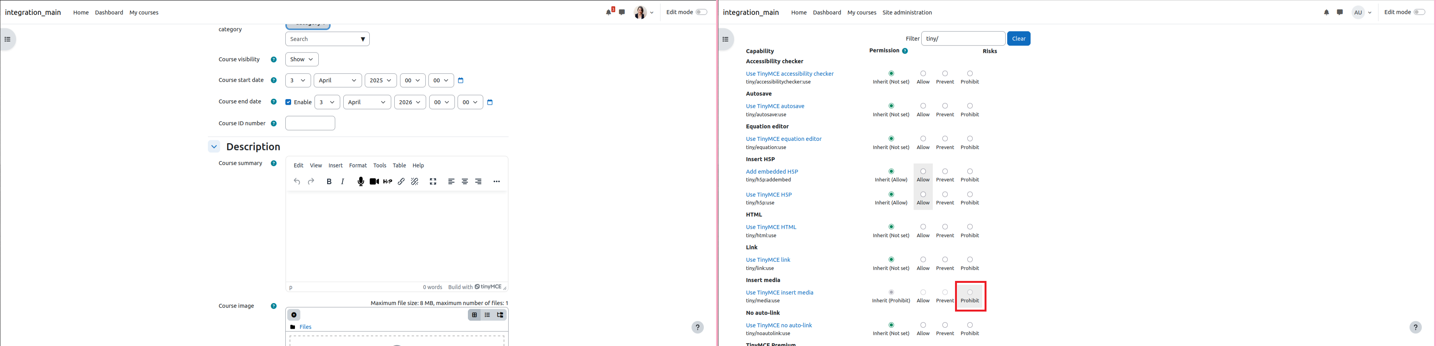This screenshot has width=1436, height=346.
Task: Click the insert link chain icon
Action: click(x=401, y=181)
